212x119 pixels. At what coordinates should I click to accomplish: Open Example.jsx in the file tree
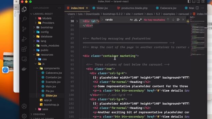pos(53,82)
